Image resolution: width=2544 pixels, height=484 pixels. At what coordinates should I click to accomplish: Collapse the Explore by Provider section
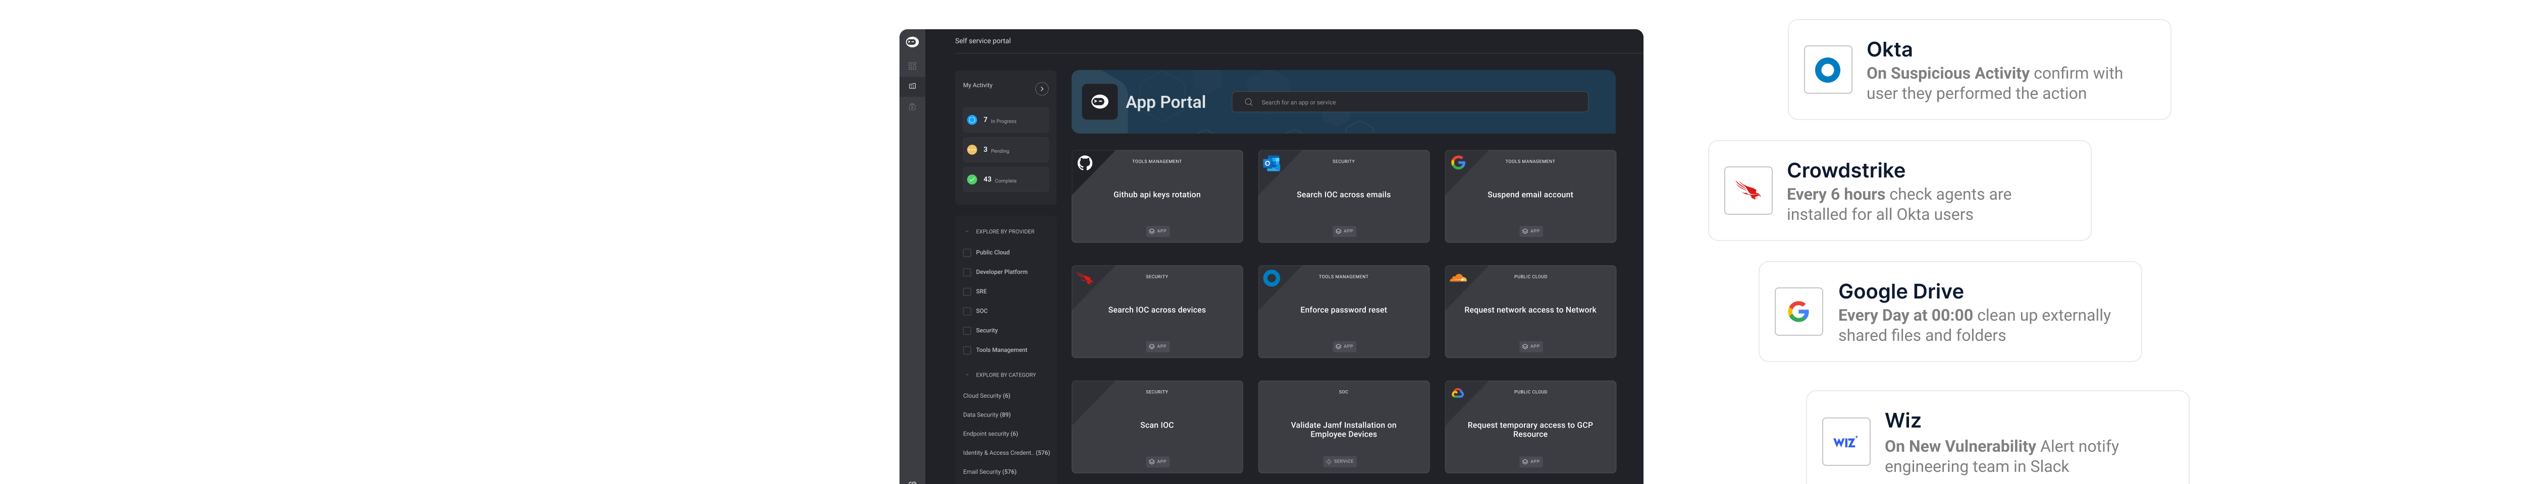point(967,231)
